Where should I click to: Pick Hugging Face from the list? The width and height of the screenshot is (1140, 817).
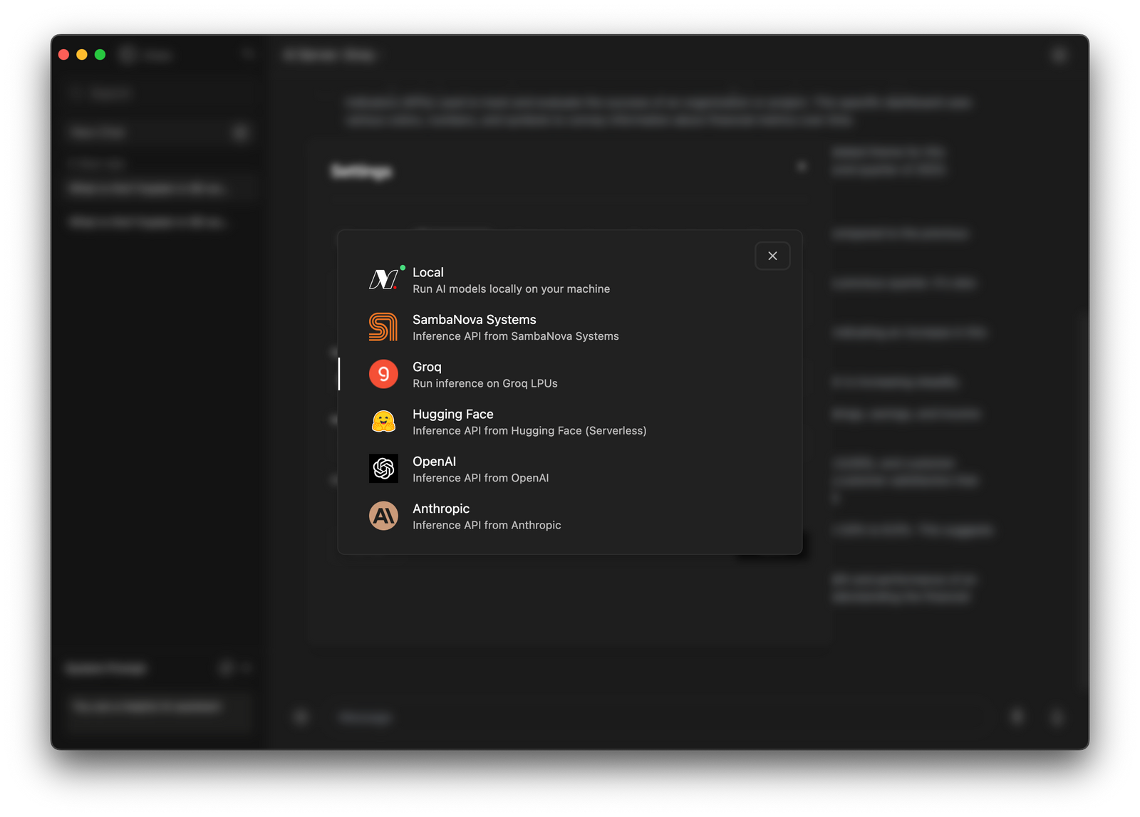570,422
